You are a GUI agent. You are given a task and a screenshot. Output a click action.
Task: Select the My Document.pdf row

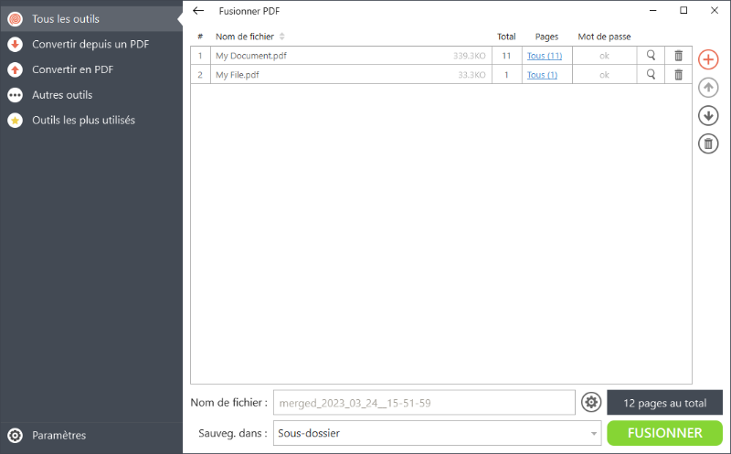[441, 56]
